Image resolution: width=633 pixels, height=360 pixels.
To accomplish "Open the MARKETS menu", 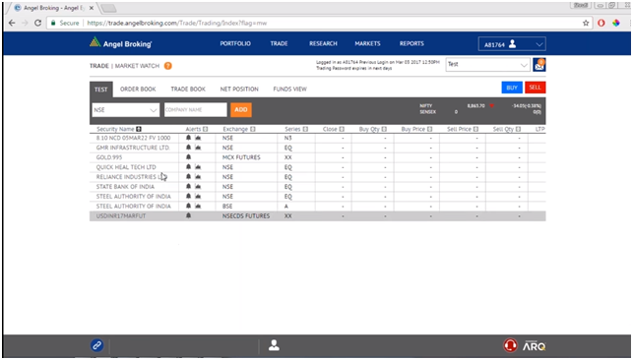I will pos(367,43).
